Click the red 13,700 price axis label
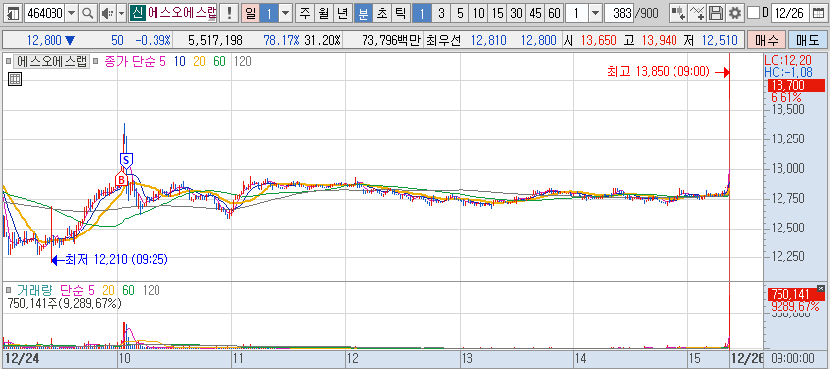This screenshot has height=369, width=830. tap(795, 86)
